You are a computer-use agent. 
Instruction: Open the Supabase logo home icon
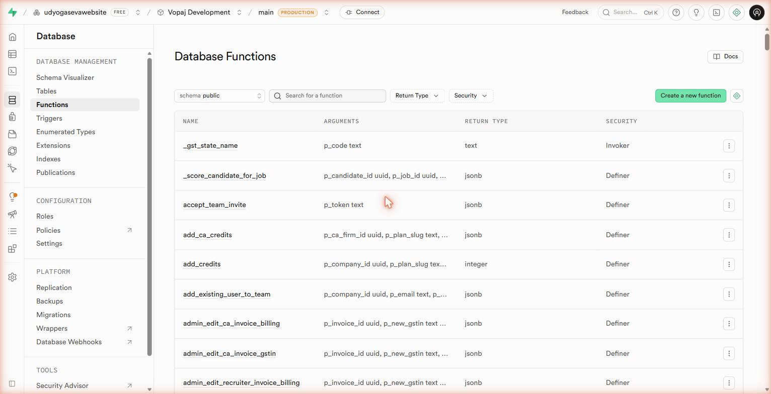(13, 12)
